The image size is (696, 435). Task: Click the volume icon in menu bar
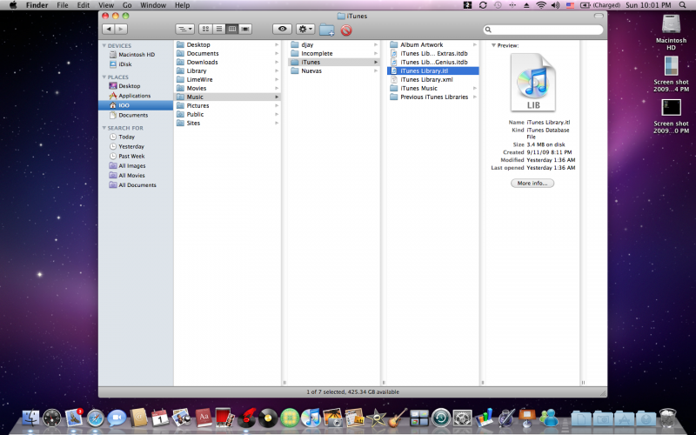point(555,5)
